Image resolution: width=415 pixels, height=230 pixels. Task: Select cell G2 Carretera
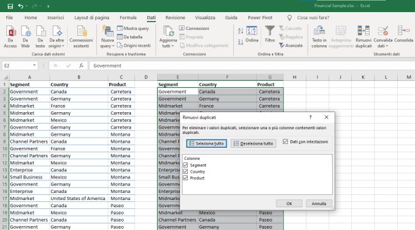point(269,92)
